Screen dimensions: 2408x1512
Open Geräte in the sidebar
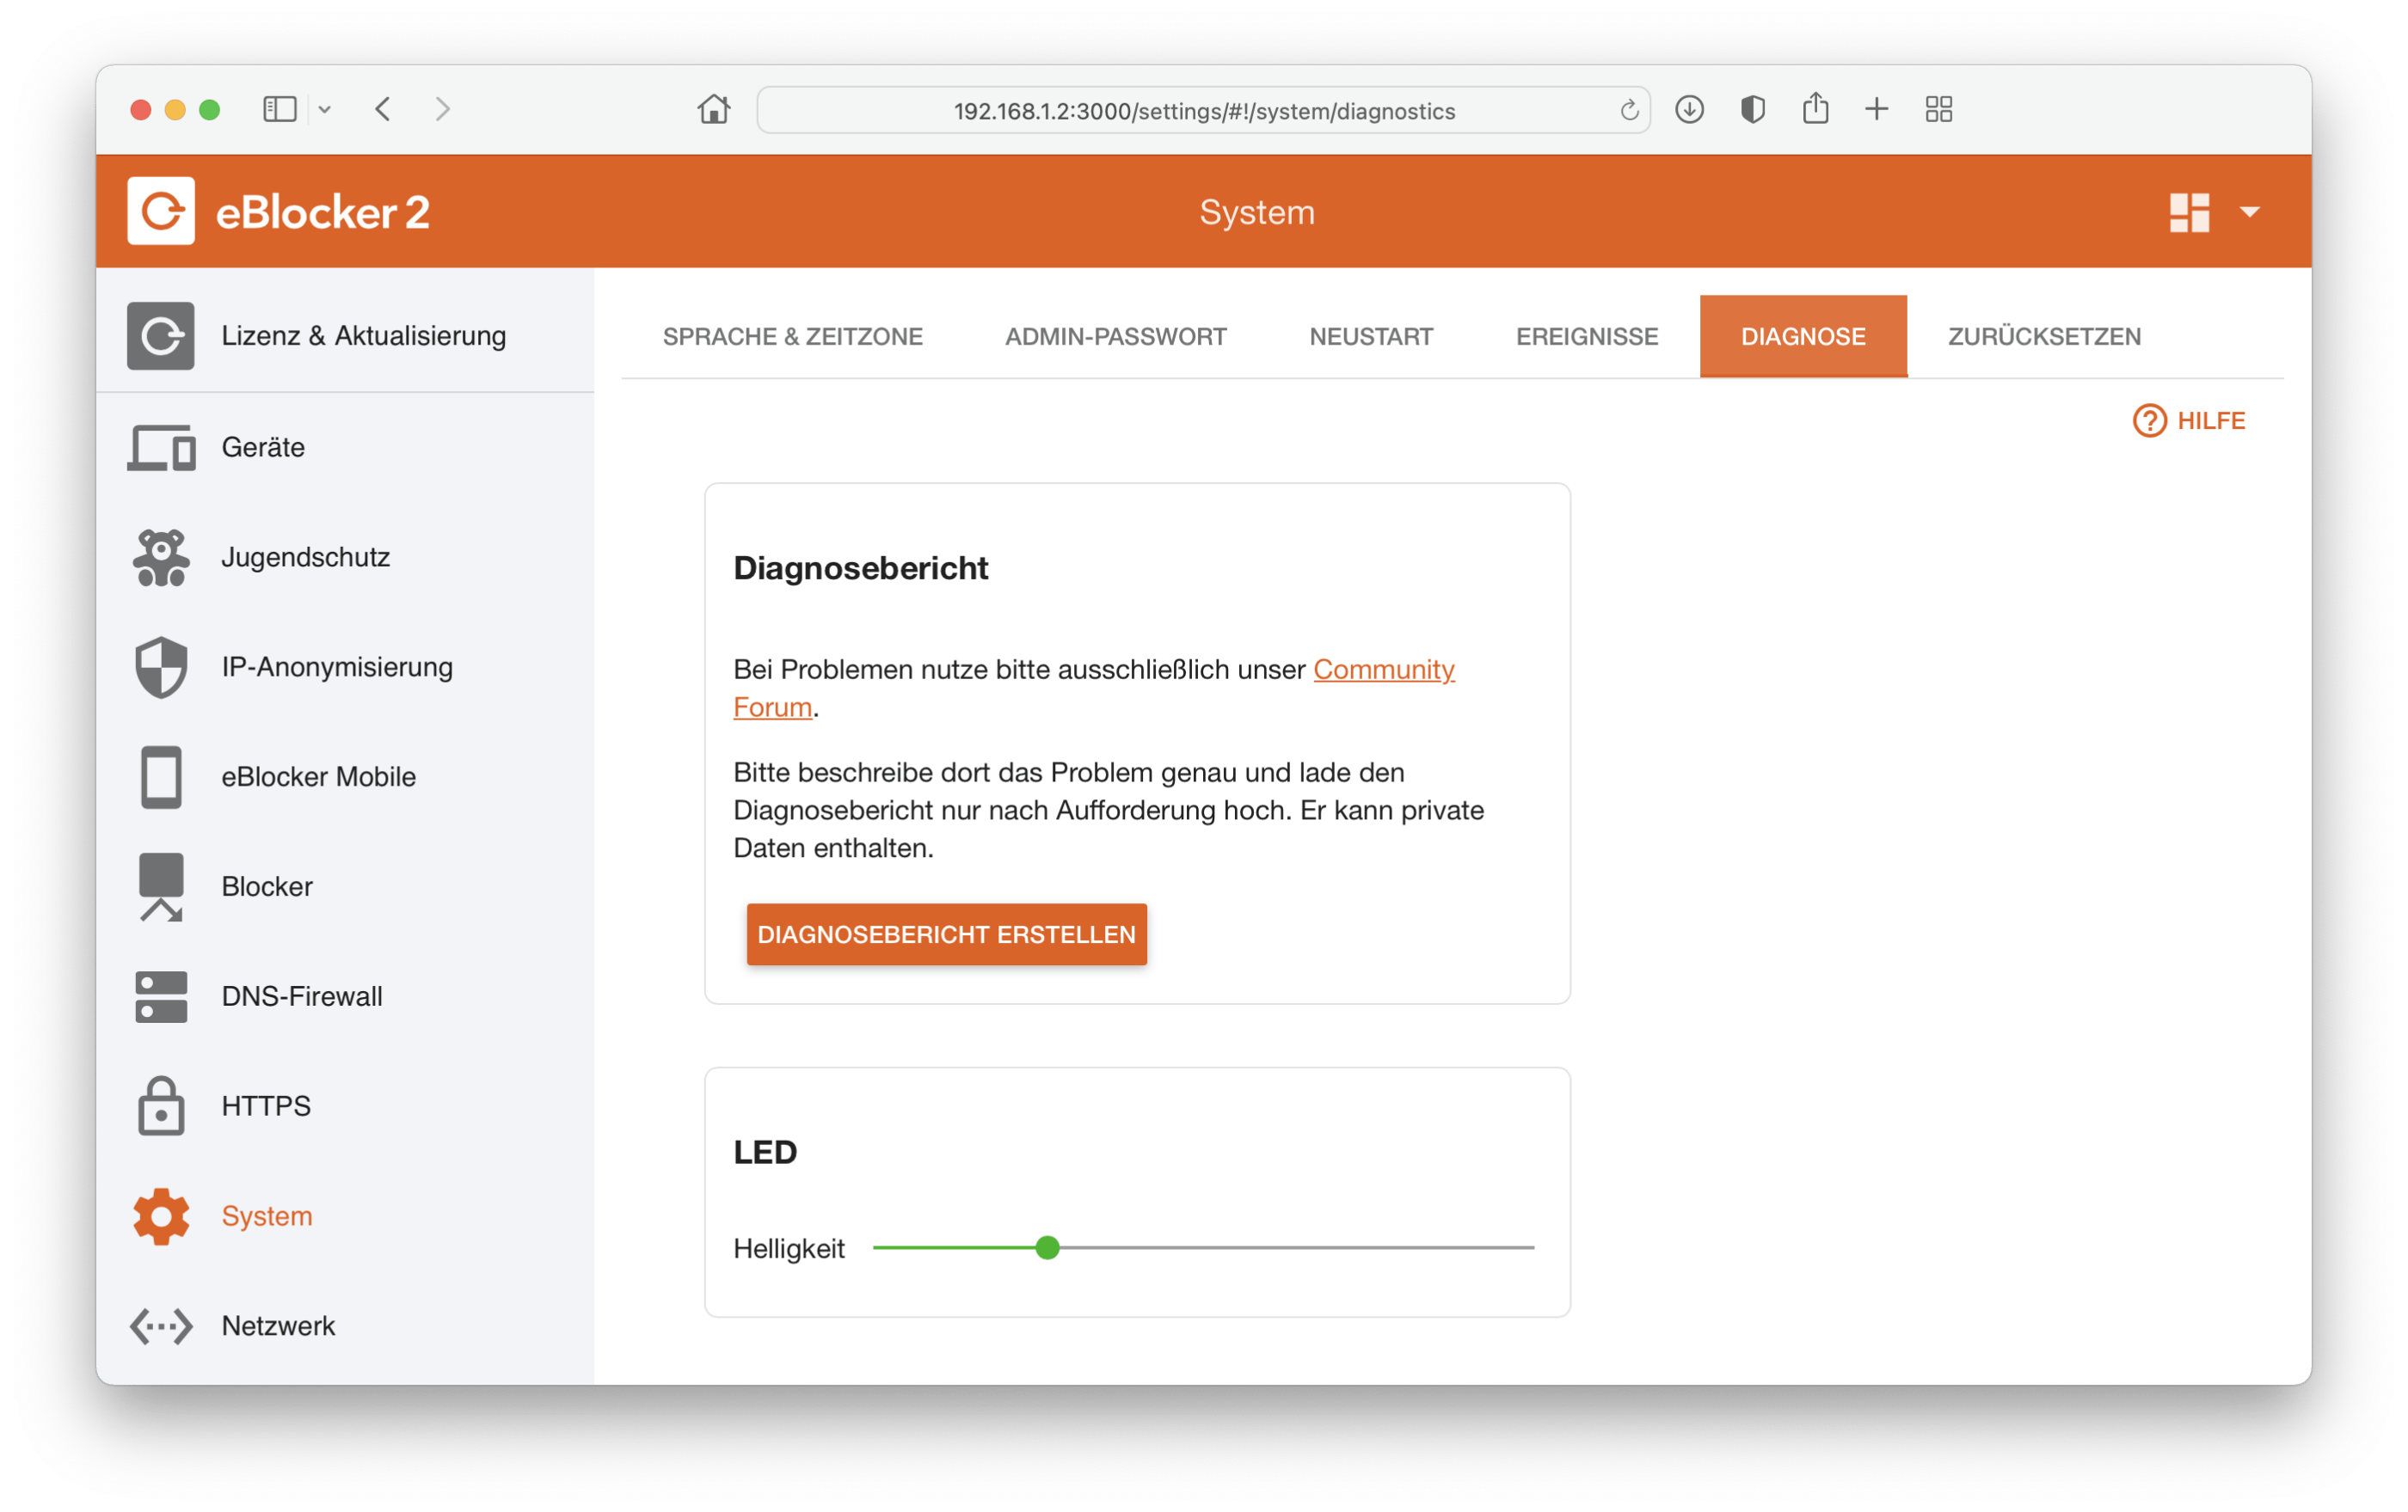click(x=345, y=447)
